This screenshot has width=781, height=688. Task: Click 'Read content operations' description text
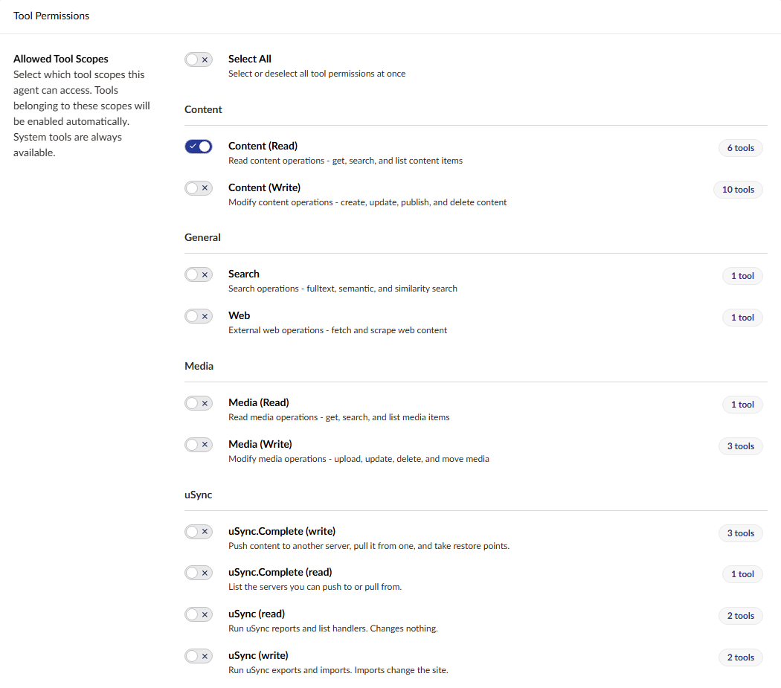click(345, 161)
